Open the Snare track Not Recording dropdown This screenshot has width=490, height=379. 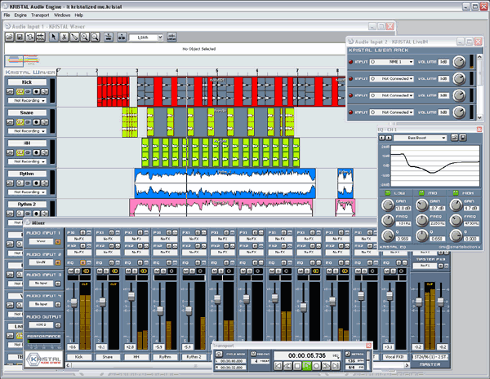27,131
